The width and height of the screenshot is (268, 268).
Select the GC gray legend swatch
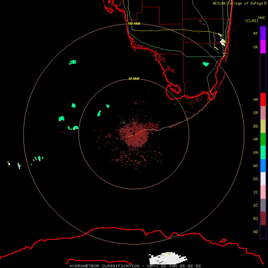(x=263, y=205)
